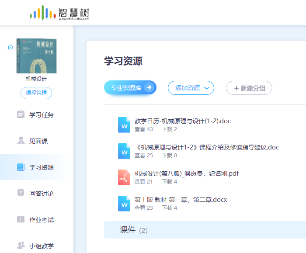Click the 问答讨论 question mark icon
Image resolution: width=306 pixels, height=253 pixels.
(21, 193)
